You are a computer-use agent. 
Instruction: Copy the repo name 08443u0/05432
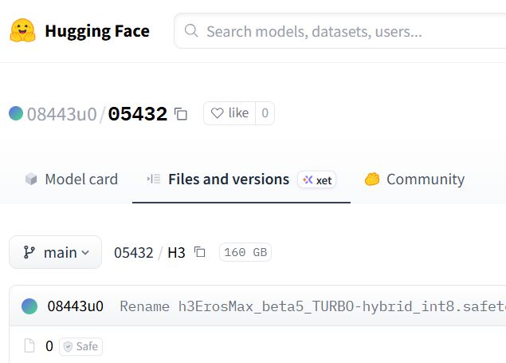pos(181,114)
